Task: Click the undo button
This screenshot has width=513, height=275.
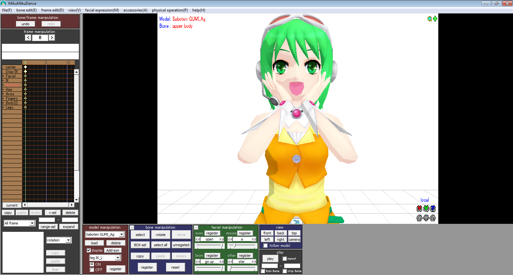Action: 25,24
